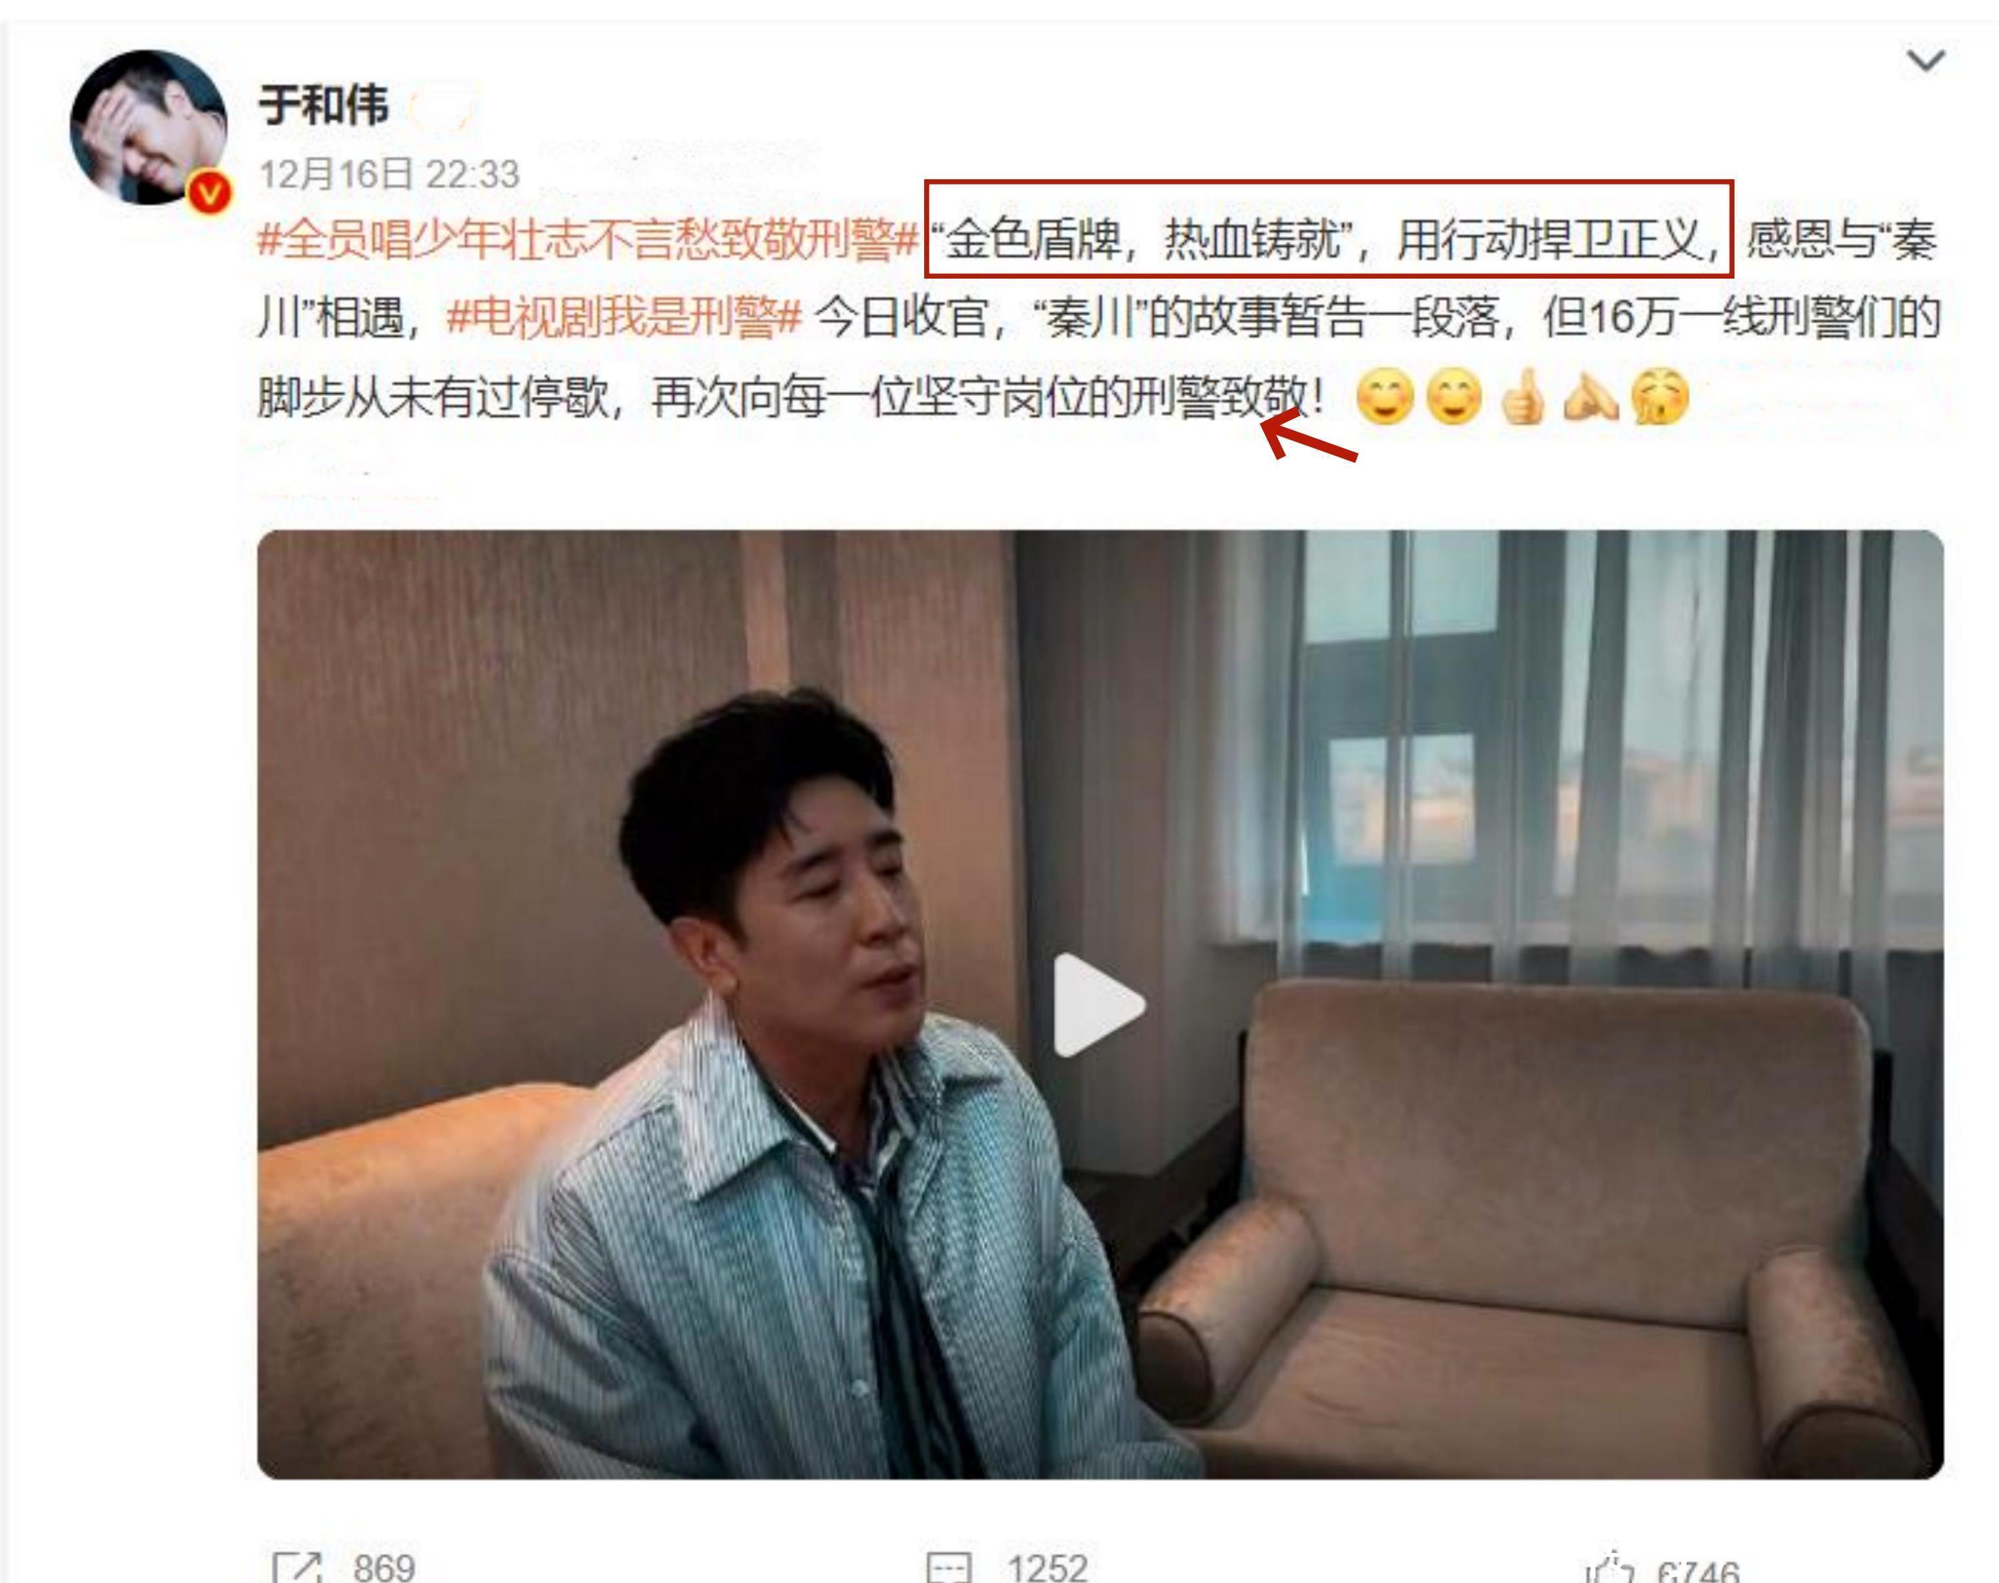Click the praying hands emoji in post
The width and height of the screenshot is (1999, 1583).
(x=1591, y=398)
